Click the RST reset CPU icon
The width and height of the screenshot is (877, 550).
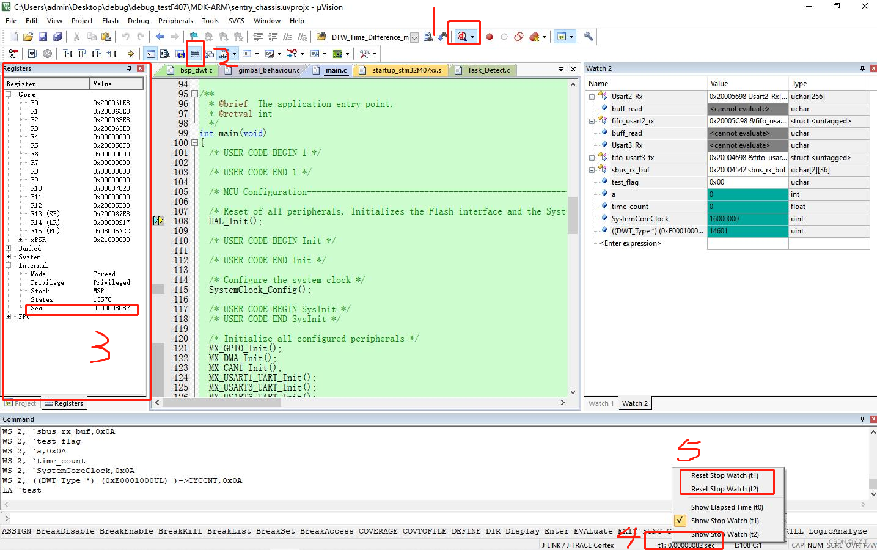tap(13, 54)
